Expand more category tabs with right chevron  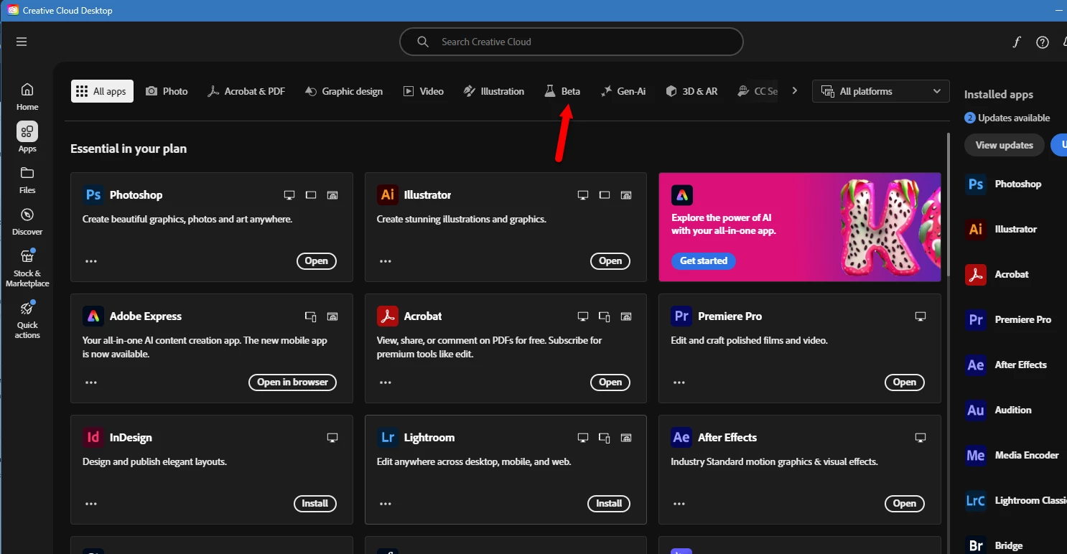tap(794, 91)
